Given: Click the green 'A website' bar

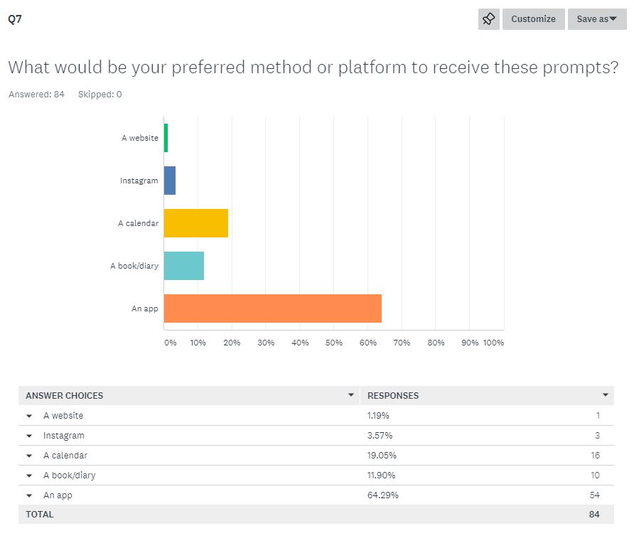Looking at the screenshot, I should (x=166, y=138).
